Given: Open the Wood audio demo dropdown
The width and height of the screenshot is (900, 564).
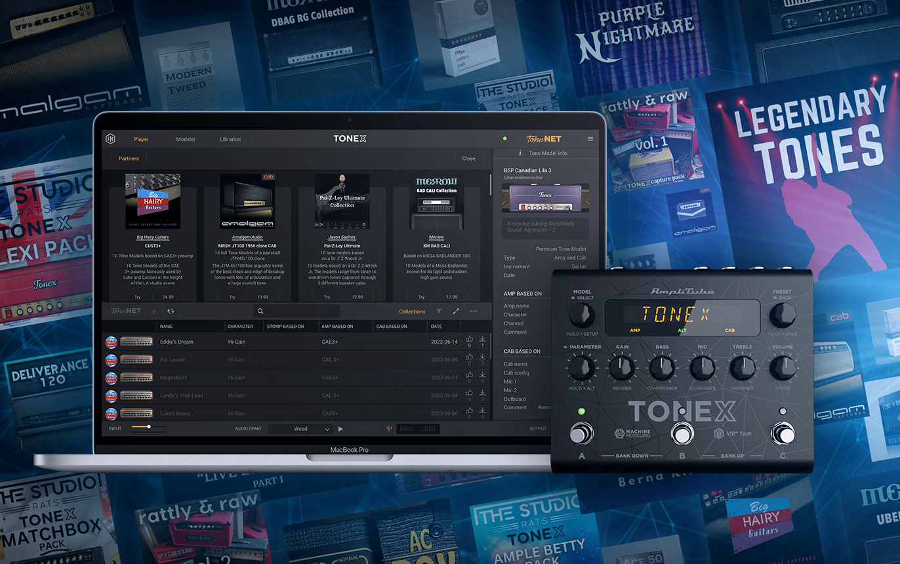Looking at the screenshot, I should (302, 429).
